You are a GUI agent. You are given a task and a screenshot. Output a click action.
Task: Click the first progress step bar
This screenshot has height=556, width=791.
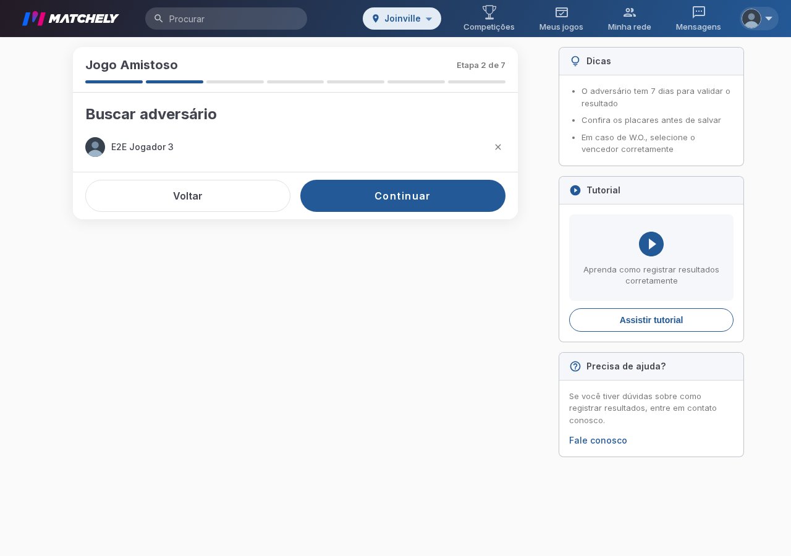(114, 82)
